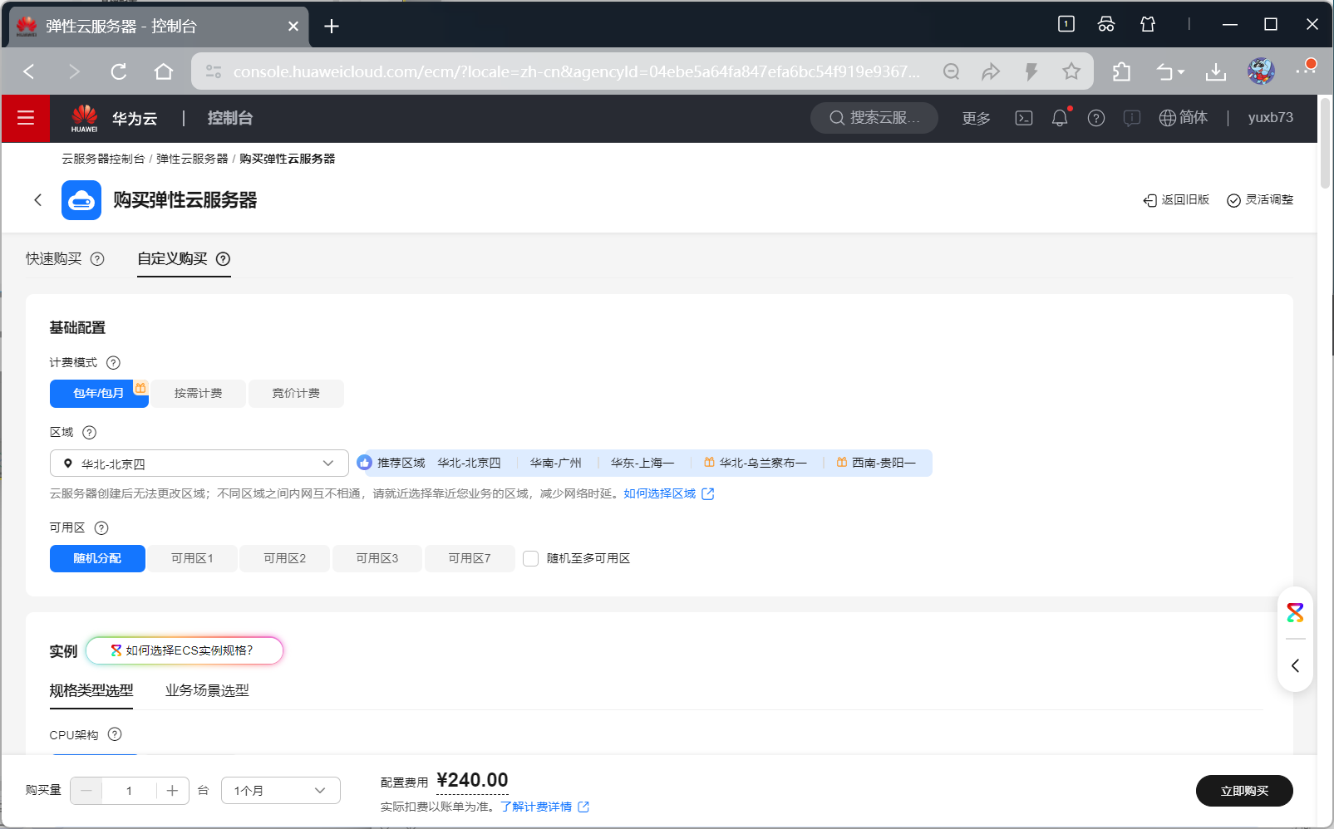This screenshot has width=1334, height=829.
Task: Open 灵活调整 flexible adjustment
Action: tap(1260, 200)
